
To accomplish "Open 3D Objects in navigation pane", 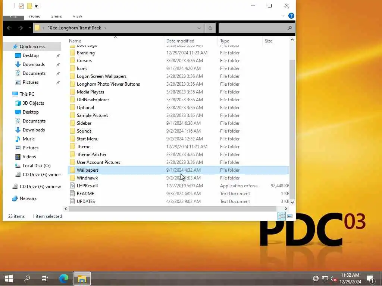I will (x=33, y=103).
